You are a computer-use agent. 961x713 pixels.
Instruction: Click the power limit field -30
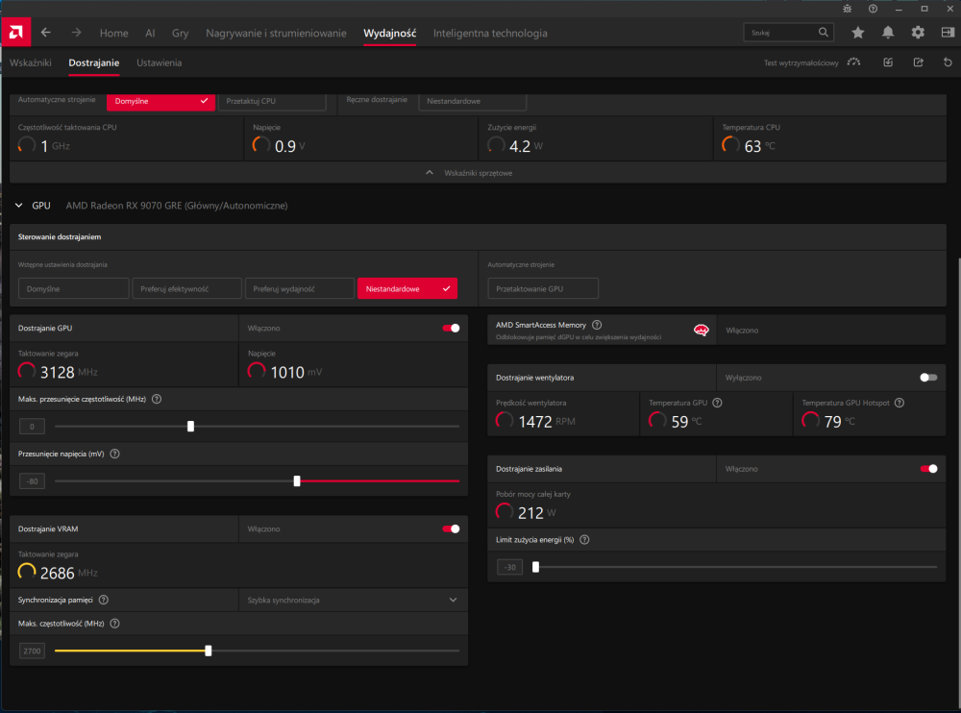(510, 567)
